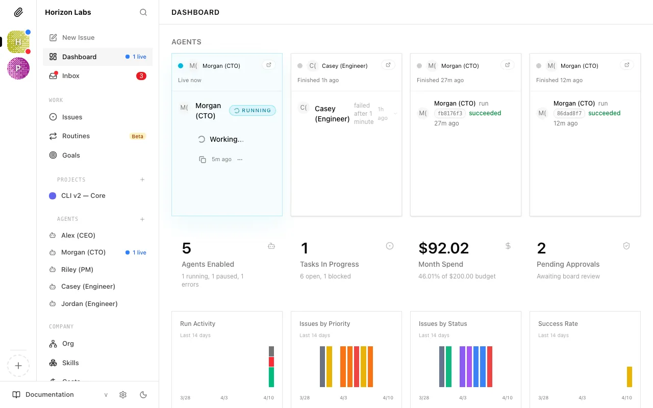
Task: Open the search icon beside Horizon Labs
Action: coord(143,12)
